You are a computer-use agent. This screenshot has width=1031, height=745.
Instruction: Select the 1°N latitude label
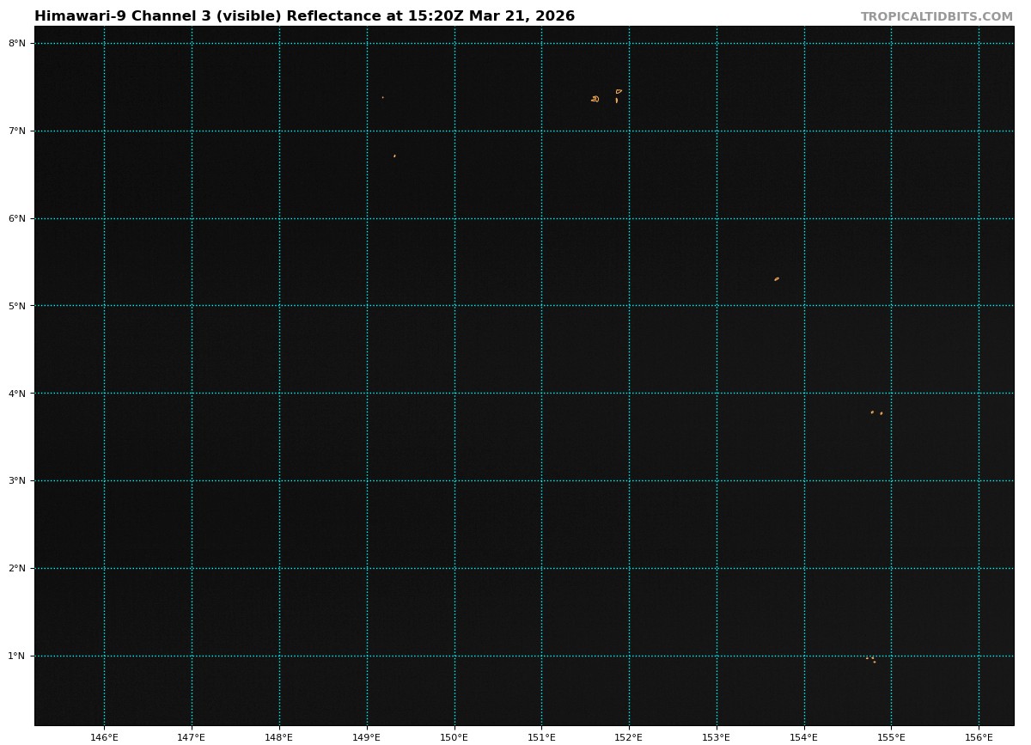coord(17,656)
